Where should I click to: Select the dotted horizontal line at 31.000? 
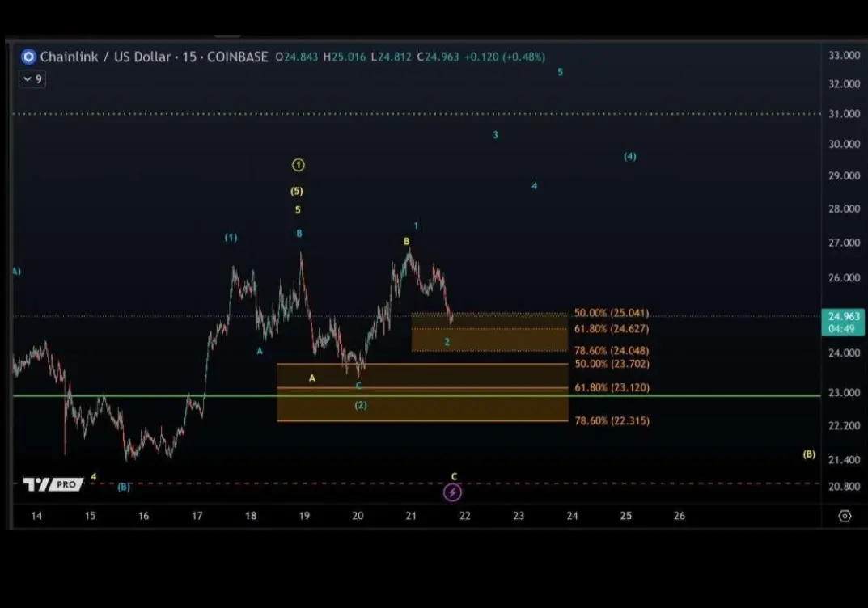tap(417, 114)
